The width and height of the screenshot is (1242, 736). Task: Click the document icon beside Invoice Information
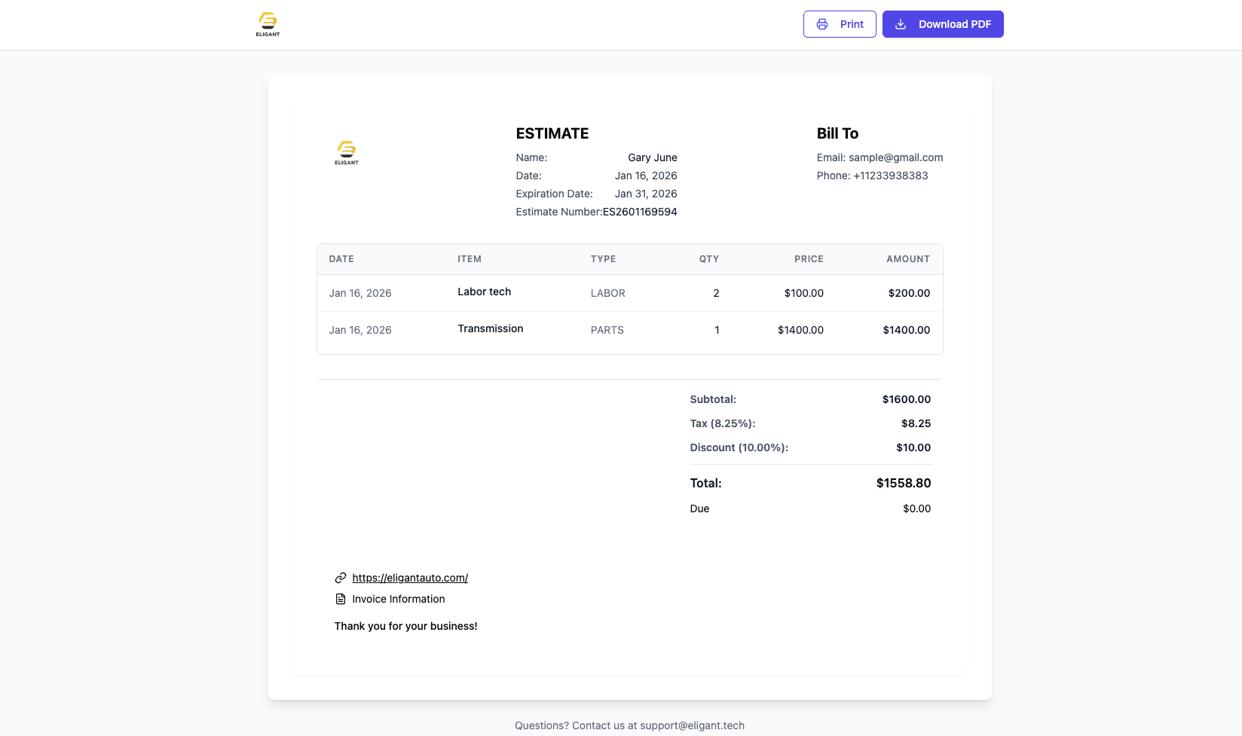coord(341,599)
